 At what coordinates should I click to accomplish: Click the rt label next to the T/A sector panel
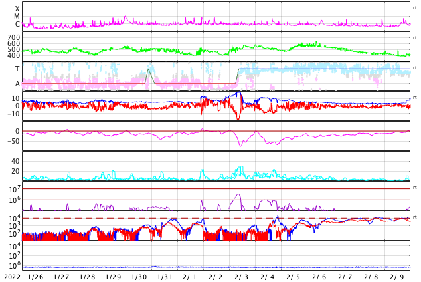click(x=414, y=68)
